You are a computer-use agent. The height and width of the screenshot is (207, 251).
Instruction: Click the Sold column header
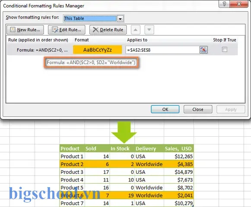[97, 148]
